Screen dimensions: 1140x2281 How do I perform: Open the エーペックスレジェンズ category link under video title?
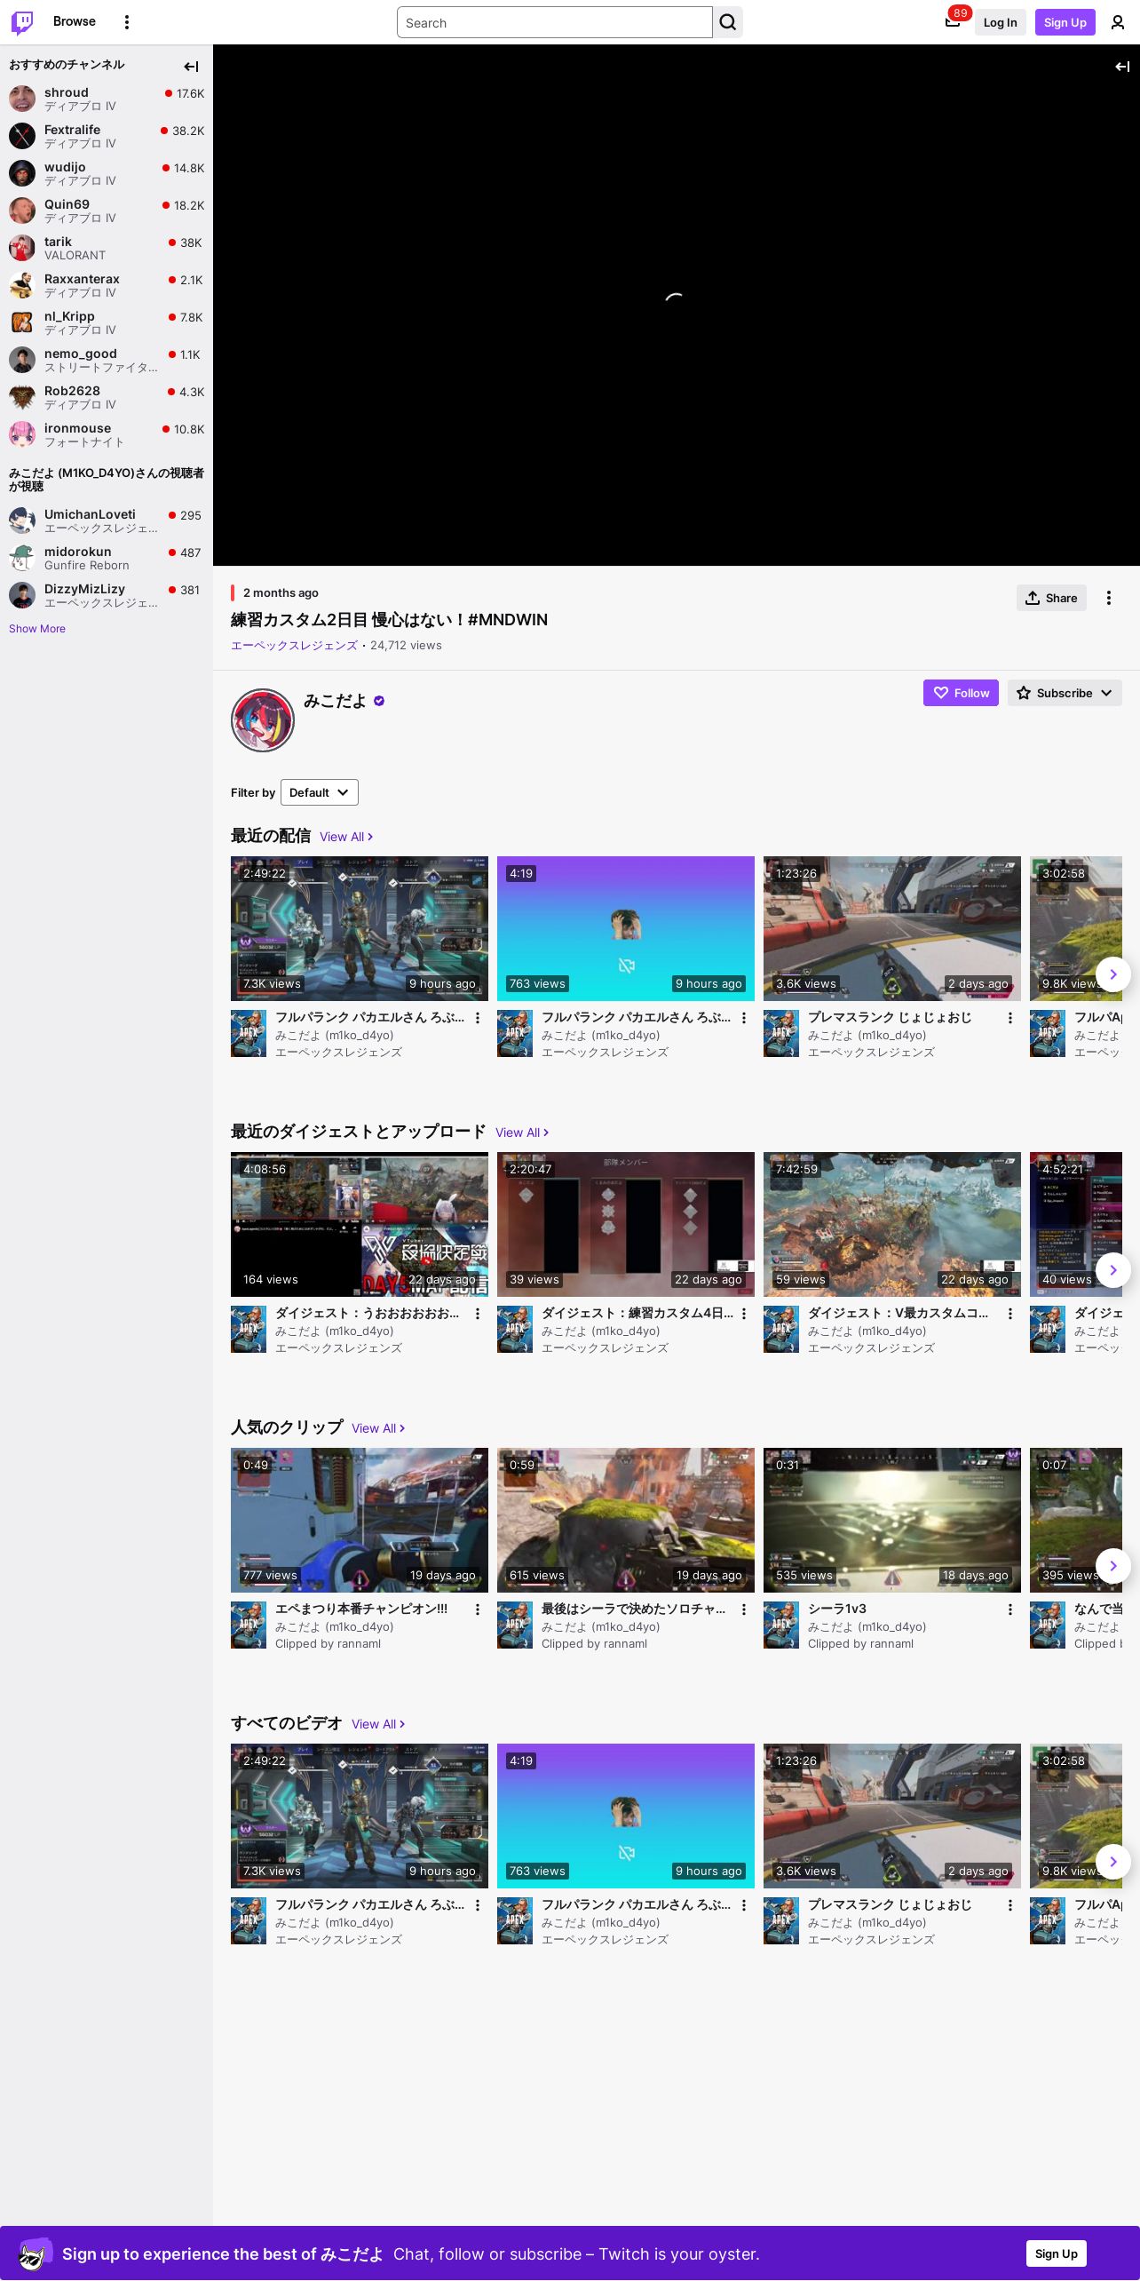(x=294, y=646)
